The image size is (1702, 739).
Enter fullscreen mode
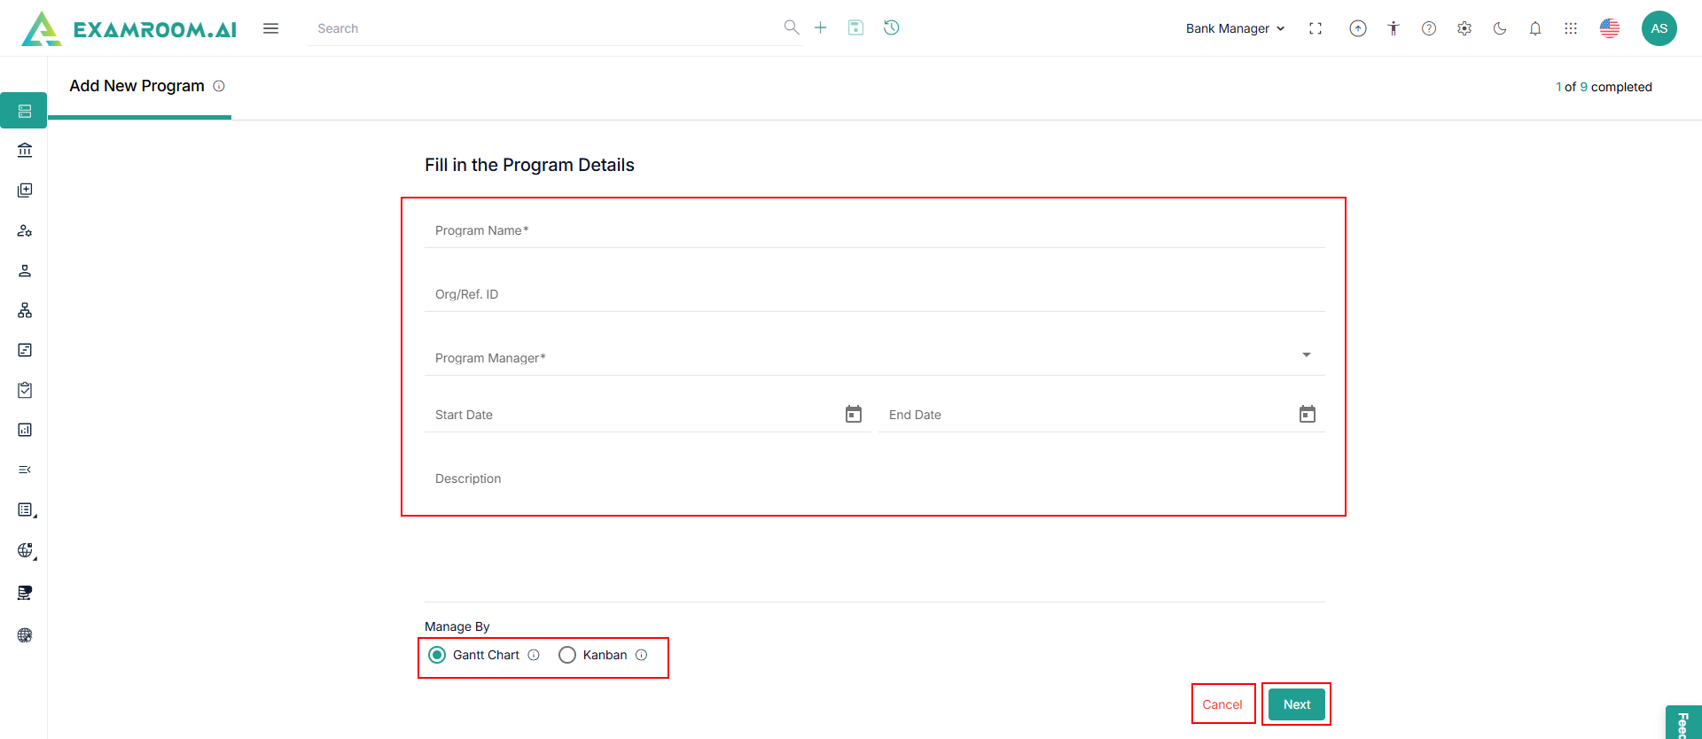[x=1316, y=28]
